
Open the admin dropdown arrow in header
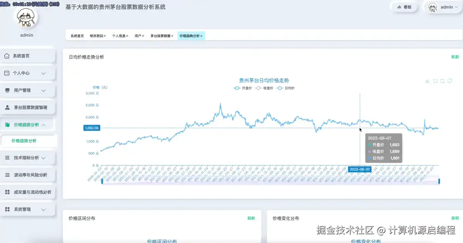tap(456, 7)
